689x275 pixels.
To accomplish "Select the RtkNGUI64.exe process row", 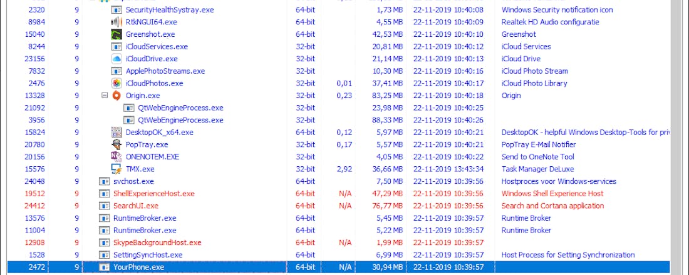I will point(338,22).
